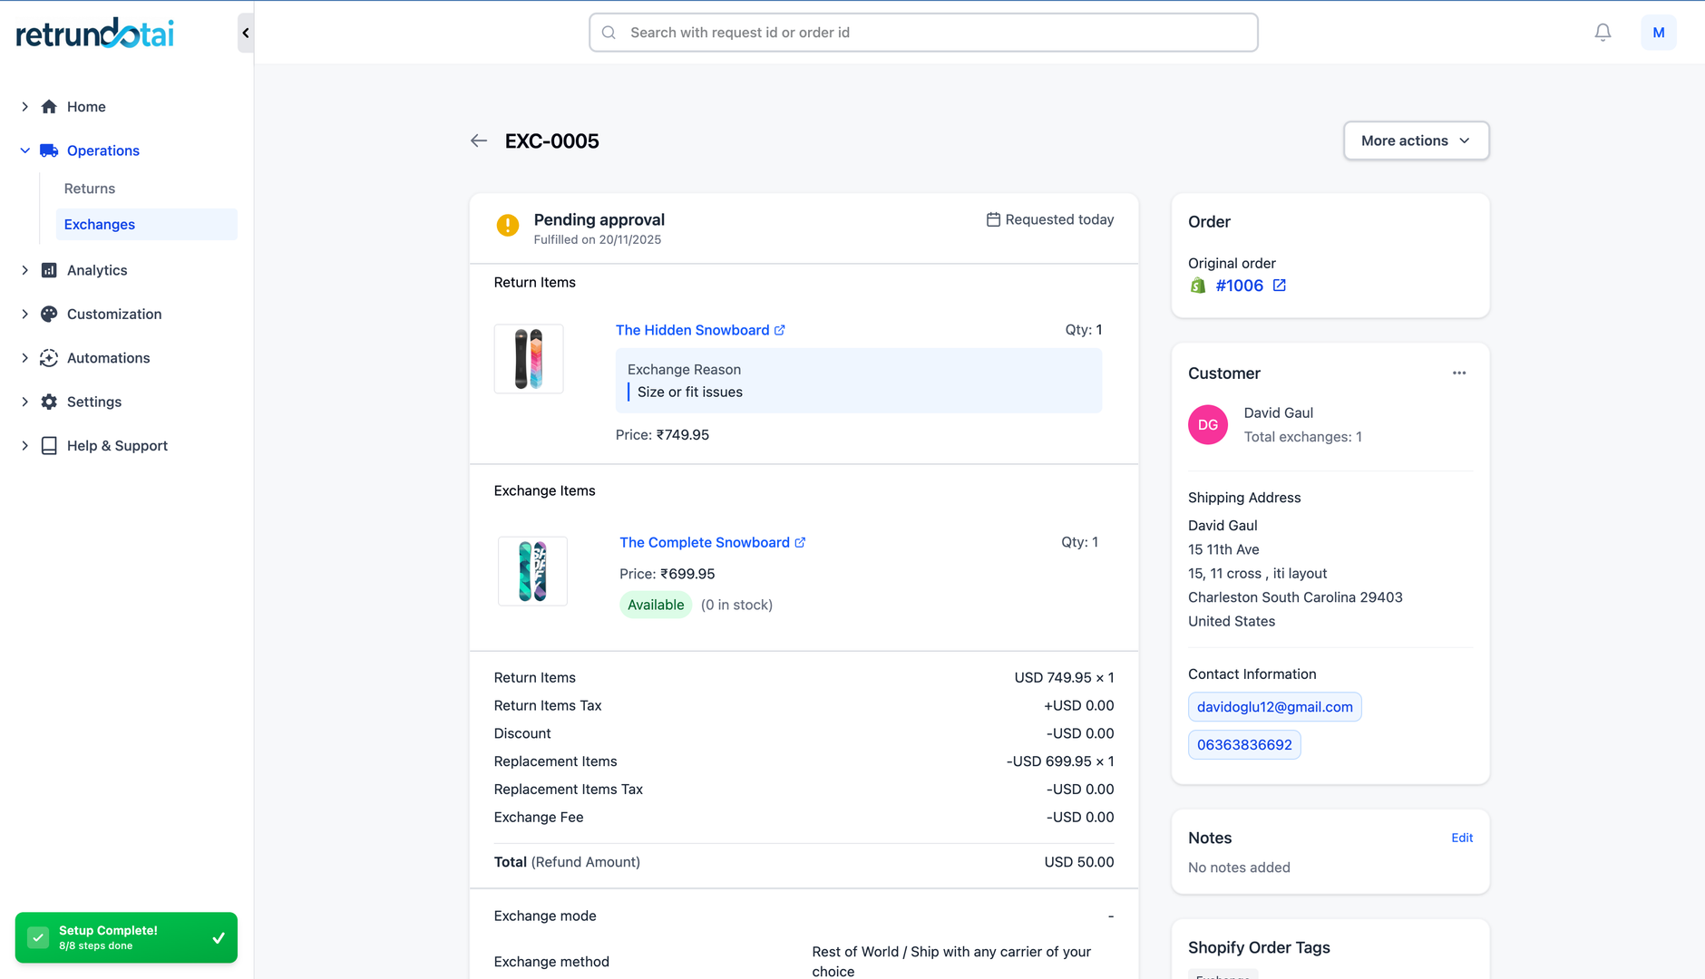Image resolution: width=1705 pixels, height=979 pixels.
Task: Click the back arrow next to EXC-0005
Action: [479, 141]
